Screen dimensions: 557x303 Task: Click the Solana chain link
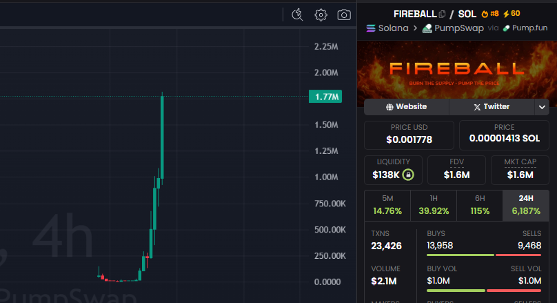393,28
